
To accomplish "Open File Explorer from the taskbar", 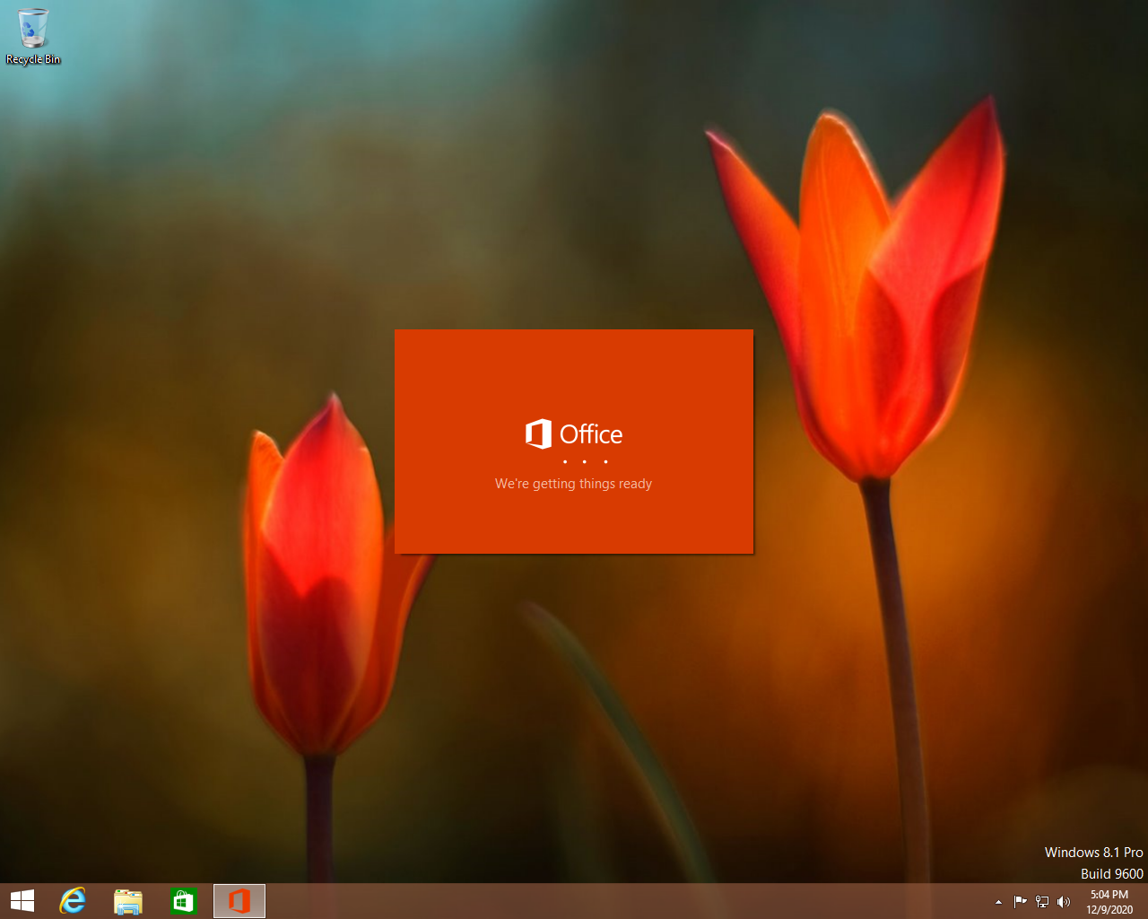I will pyautogui.click(x=128, y=901).
